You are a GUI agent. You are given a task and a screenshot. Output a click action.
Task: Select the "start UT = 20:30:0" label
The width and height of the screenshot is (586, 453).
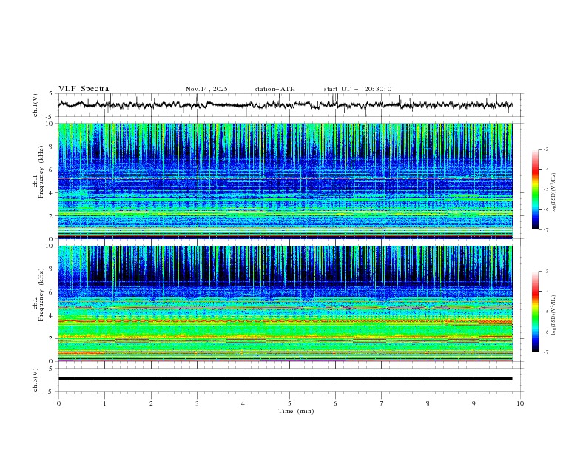357,89
